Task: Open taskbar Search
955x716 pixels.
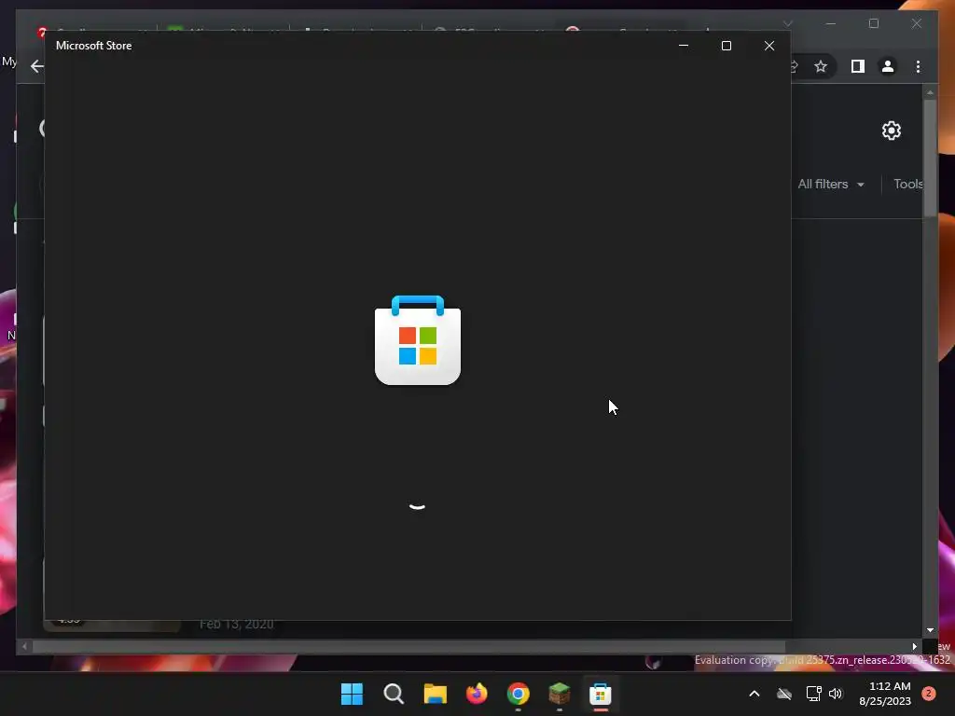Action: [394, 694]
